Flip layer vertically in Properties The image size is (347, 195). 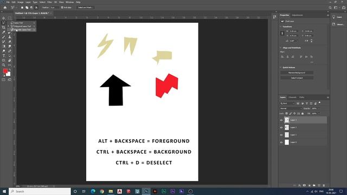[x=311, y=41]
